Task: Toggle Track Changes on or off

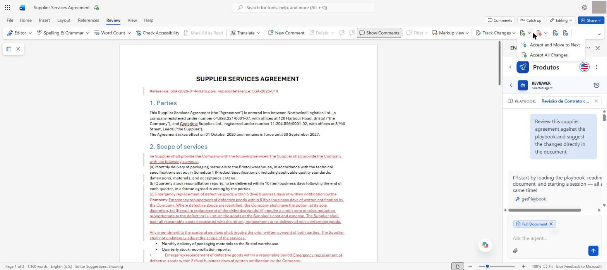Action: click(493, 33)
